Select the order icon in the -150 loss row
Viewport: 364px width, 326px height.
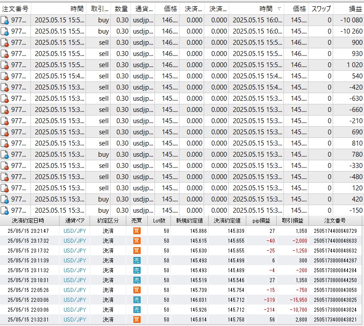(x=5, y=210)
